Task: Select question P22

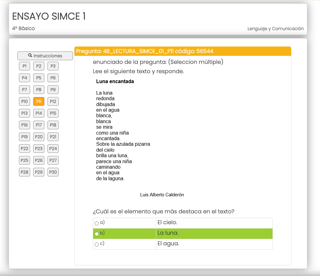Action: (x=25, y=149)
